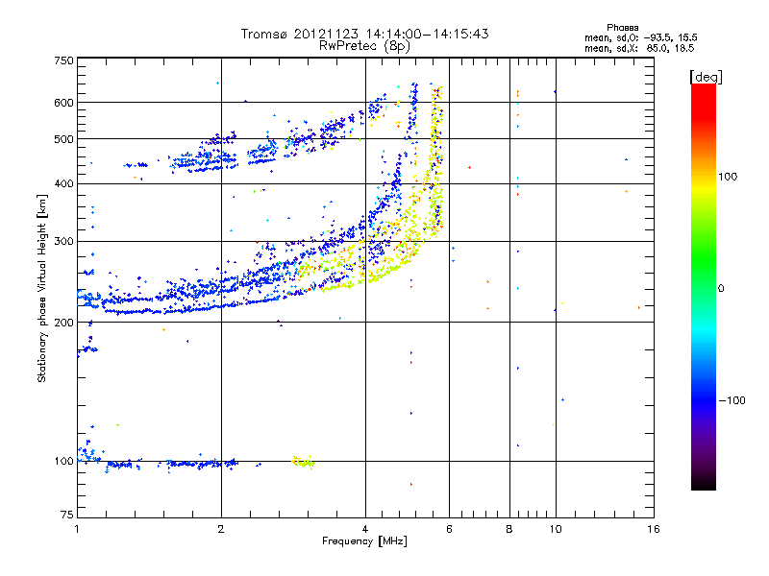Click the '-100' colorbar tick label
This screenshot has width=769, height=576.
732,400
